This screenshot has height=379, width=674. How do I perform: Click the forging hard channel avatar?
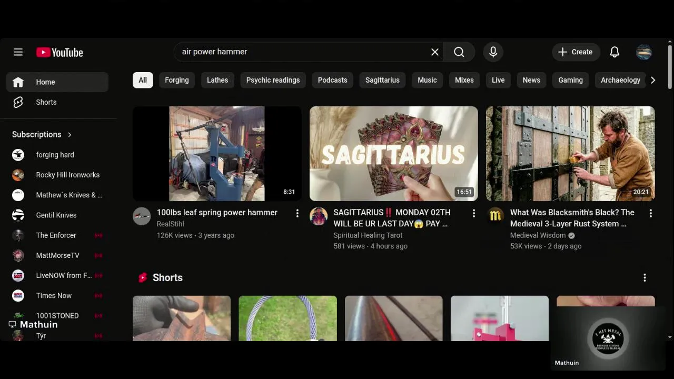[x=18, y=155]
